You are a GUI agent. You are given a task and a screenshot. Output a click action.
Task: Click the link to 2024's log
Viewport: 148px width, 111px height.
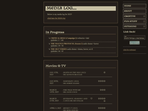56,18
